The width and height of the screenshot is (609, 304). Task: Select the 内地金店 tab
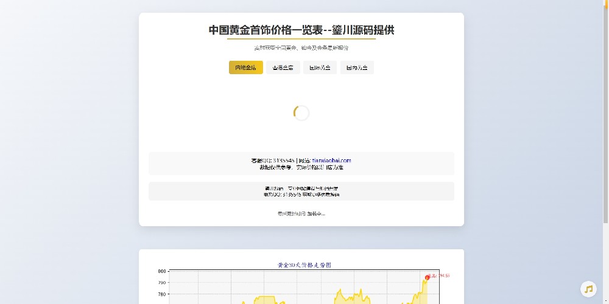(246, 67)
